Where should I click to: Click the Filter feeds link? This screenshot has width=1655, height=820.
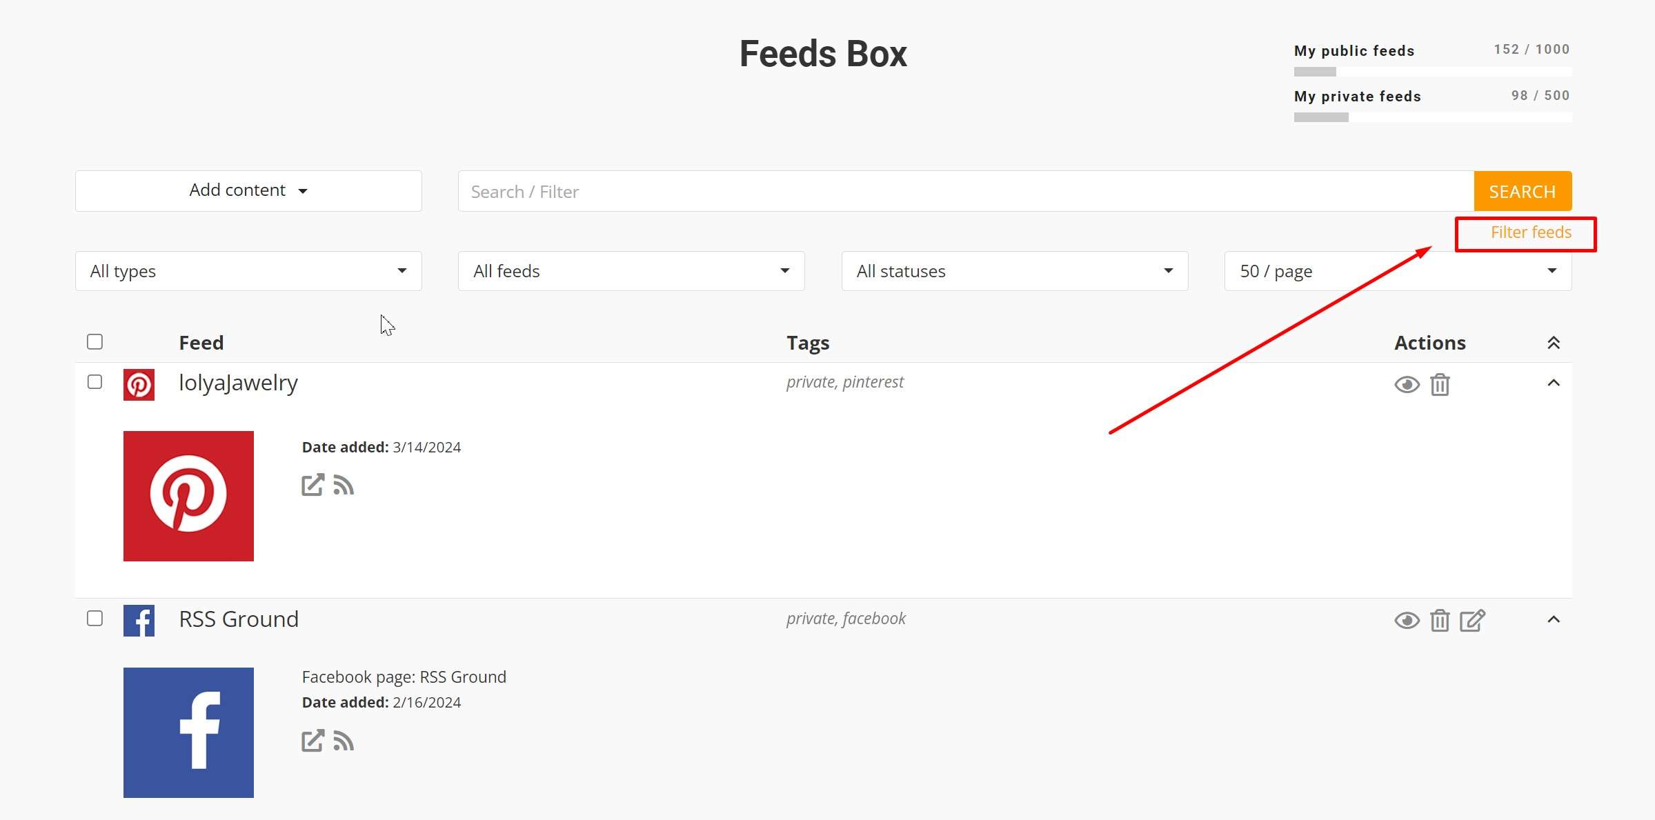[1531, 232]
